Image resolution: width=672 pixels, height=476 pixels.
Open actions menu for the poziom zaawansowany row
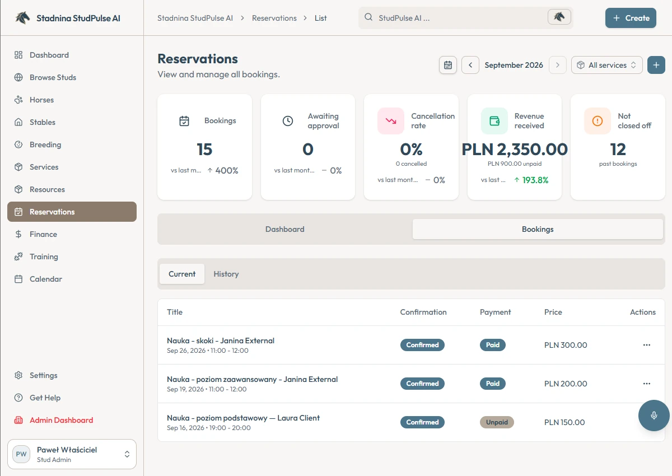tap(647, 384)
